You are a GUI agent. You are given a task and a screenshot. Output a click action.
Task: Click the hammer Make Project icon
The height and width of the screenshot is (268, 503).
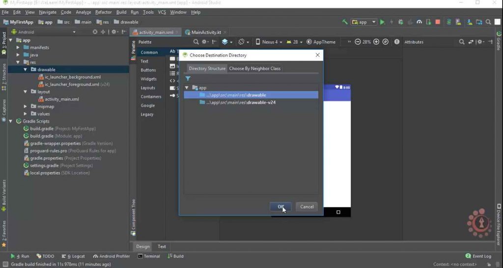[x=345, y=22]
